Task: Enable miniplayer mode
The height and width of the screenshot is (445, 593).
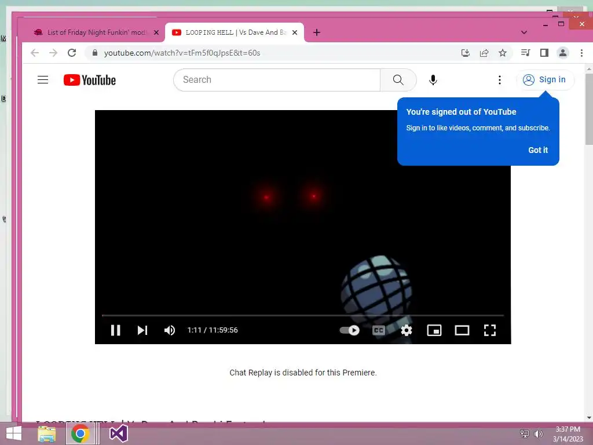Action: coord(434,330)
